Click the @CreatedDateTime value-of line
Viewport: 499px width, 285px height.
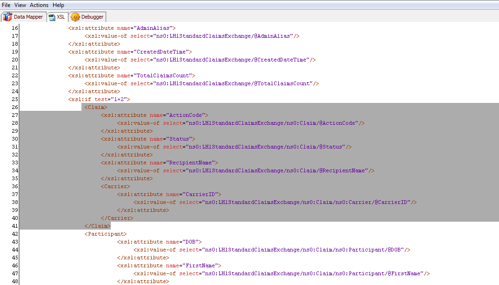[200, 60]
